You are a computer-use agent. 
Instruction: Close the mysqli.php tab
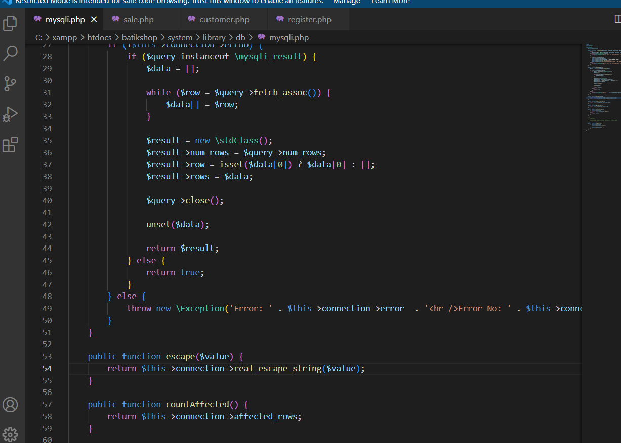pos(94,20)
